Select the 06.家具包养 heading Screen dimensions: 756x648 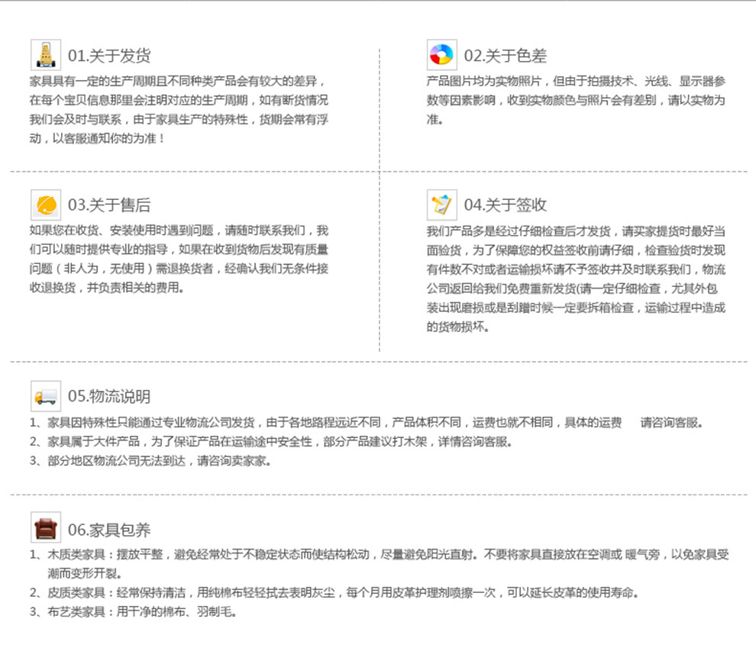(109, 530)
